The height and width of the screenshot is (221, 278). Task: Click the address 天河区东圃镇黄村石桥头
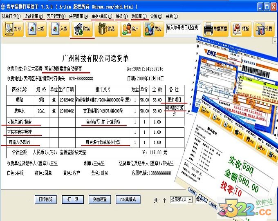point(44,78)
